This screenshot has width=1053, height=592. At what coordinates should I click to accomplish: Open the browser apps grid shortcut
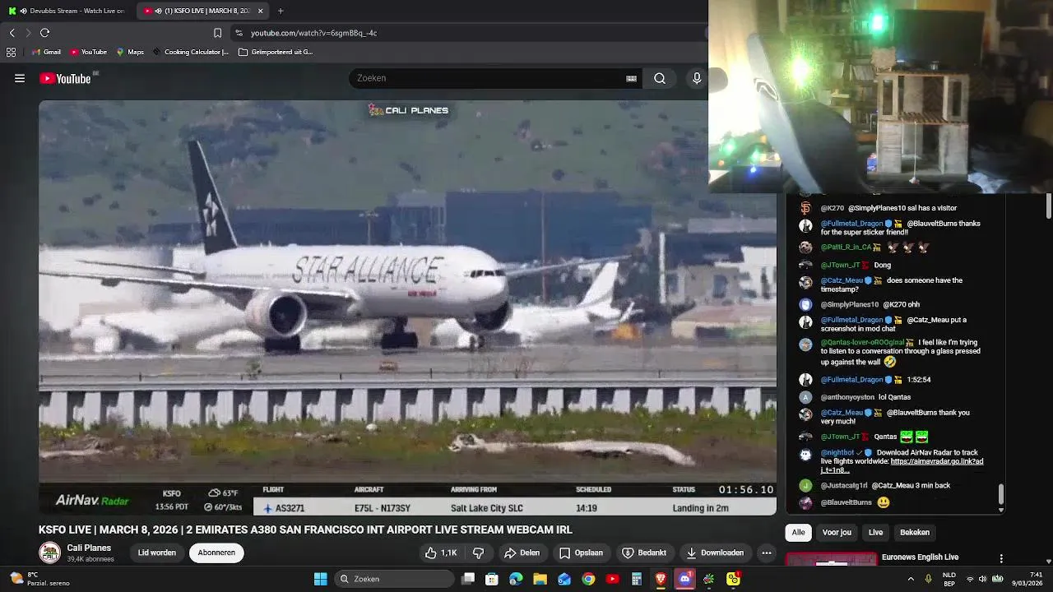click(x=11, y=52)
